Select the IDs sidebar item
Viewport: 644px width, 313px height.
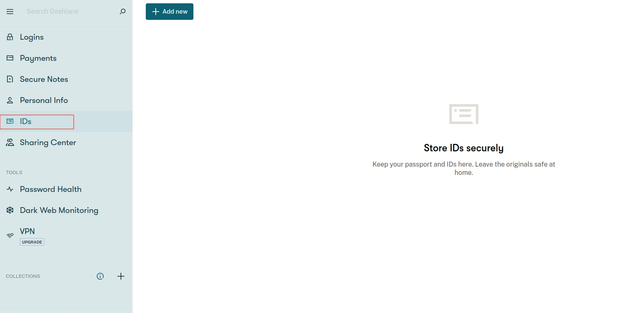(x=66, y=122)
